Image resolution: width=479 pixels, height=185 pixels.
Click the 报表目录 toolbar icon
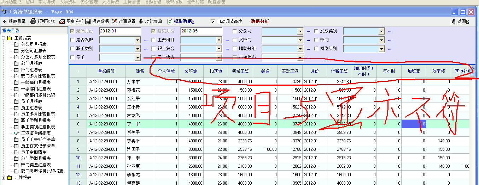click(5, 21)
